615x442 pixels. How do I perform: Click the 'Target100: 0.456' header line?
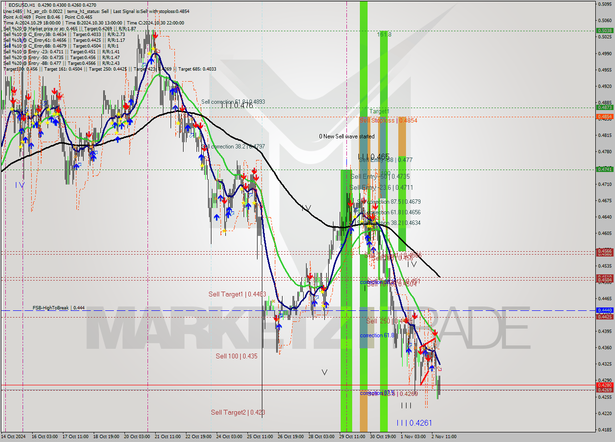tap(110, 69)
